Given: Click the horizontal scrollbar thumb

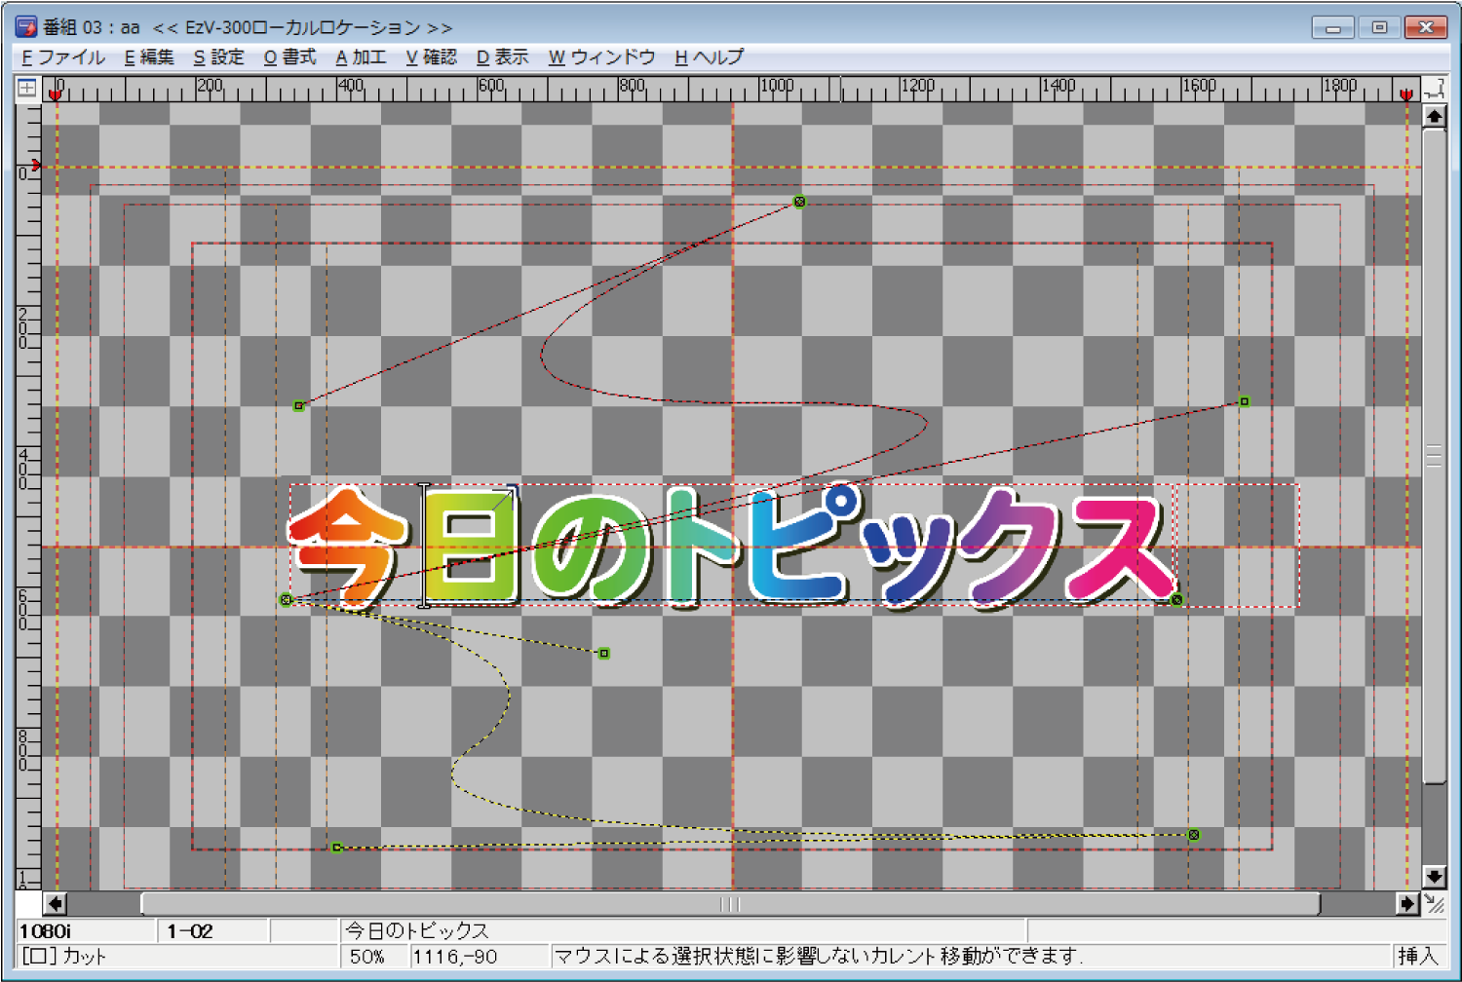Looking at the screenshot, I should coord(729,904).
